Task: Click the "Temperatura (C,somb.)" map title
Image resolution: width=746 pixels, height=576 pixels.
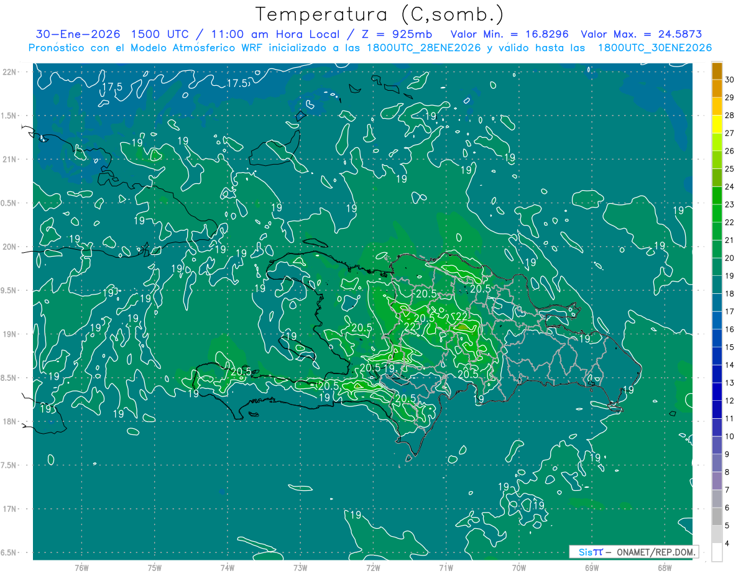Action: coord(380,14)
